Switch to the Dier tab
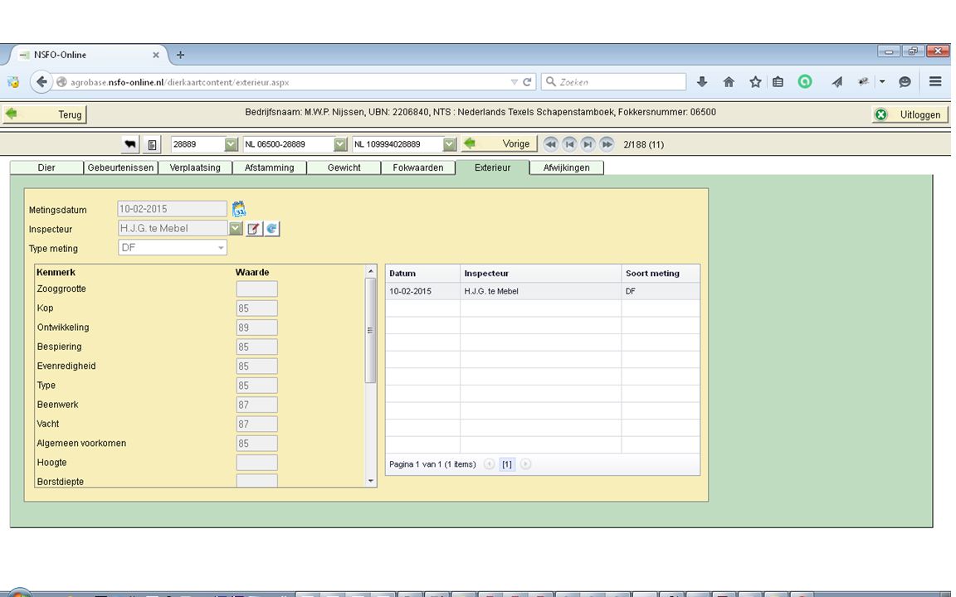Image resolution: width=956 pixels, height=597 pixels. coord(46,167)
